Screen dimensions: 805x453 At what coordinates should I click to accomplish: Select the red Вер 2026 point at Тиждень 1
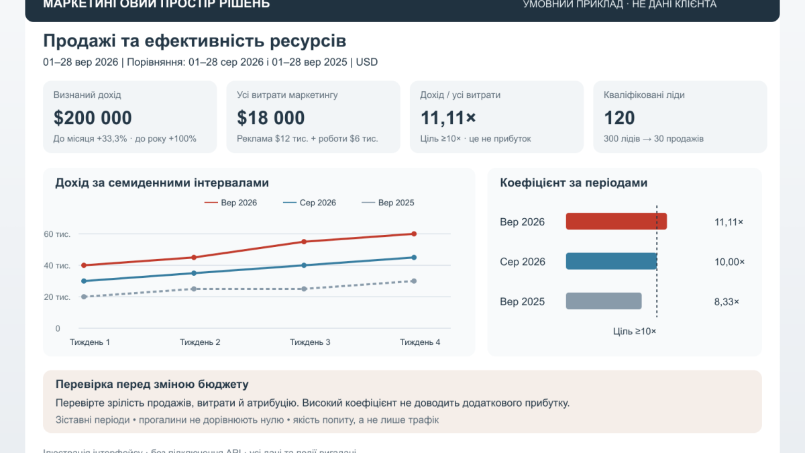pyautogui.click(x=84, y=265)
